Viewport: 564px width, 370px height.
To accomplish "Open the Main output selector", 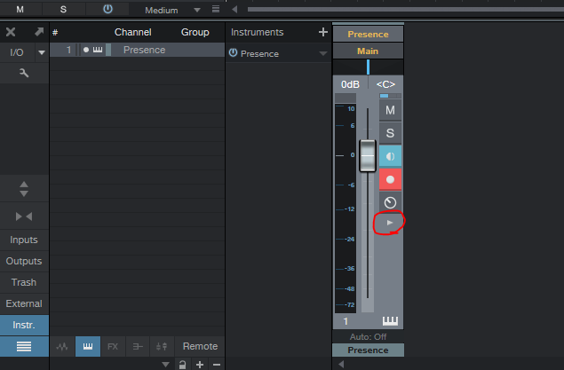I will (368, 51).
